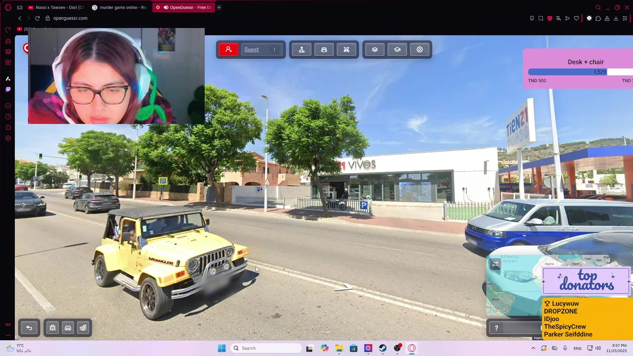Toggle the ad blocker shield

pos(549,18)
